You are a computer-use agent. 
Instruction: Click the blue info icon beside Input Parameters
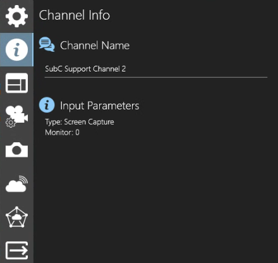pyautogui.click(x=47, y=105)
